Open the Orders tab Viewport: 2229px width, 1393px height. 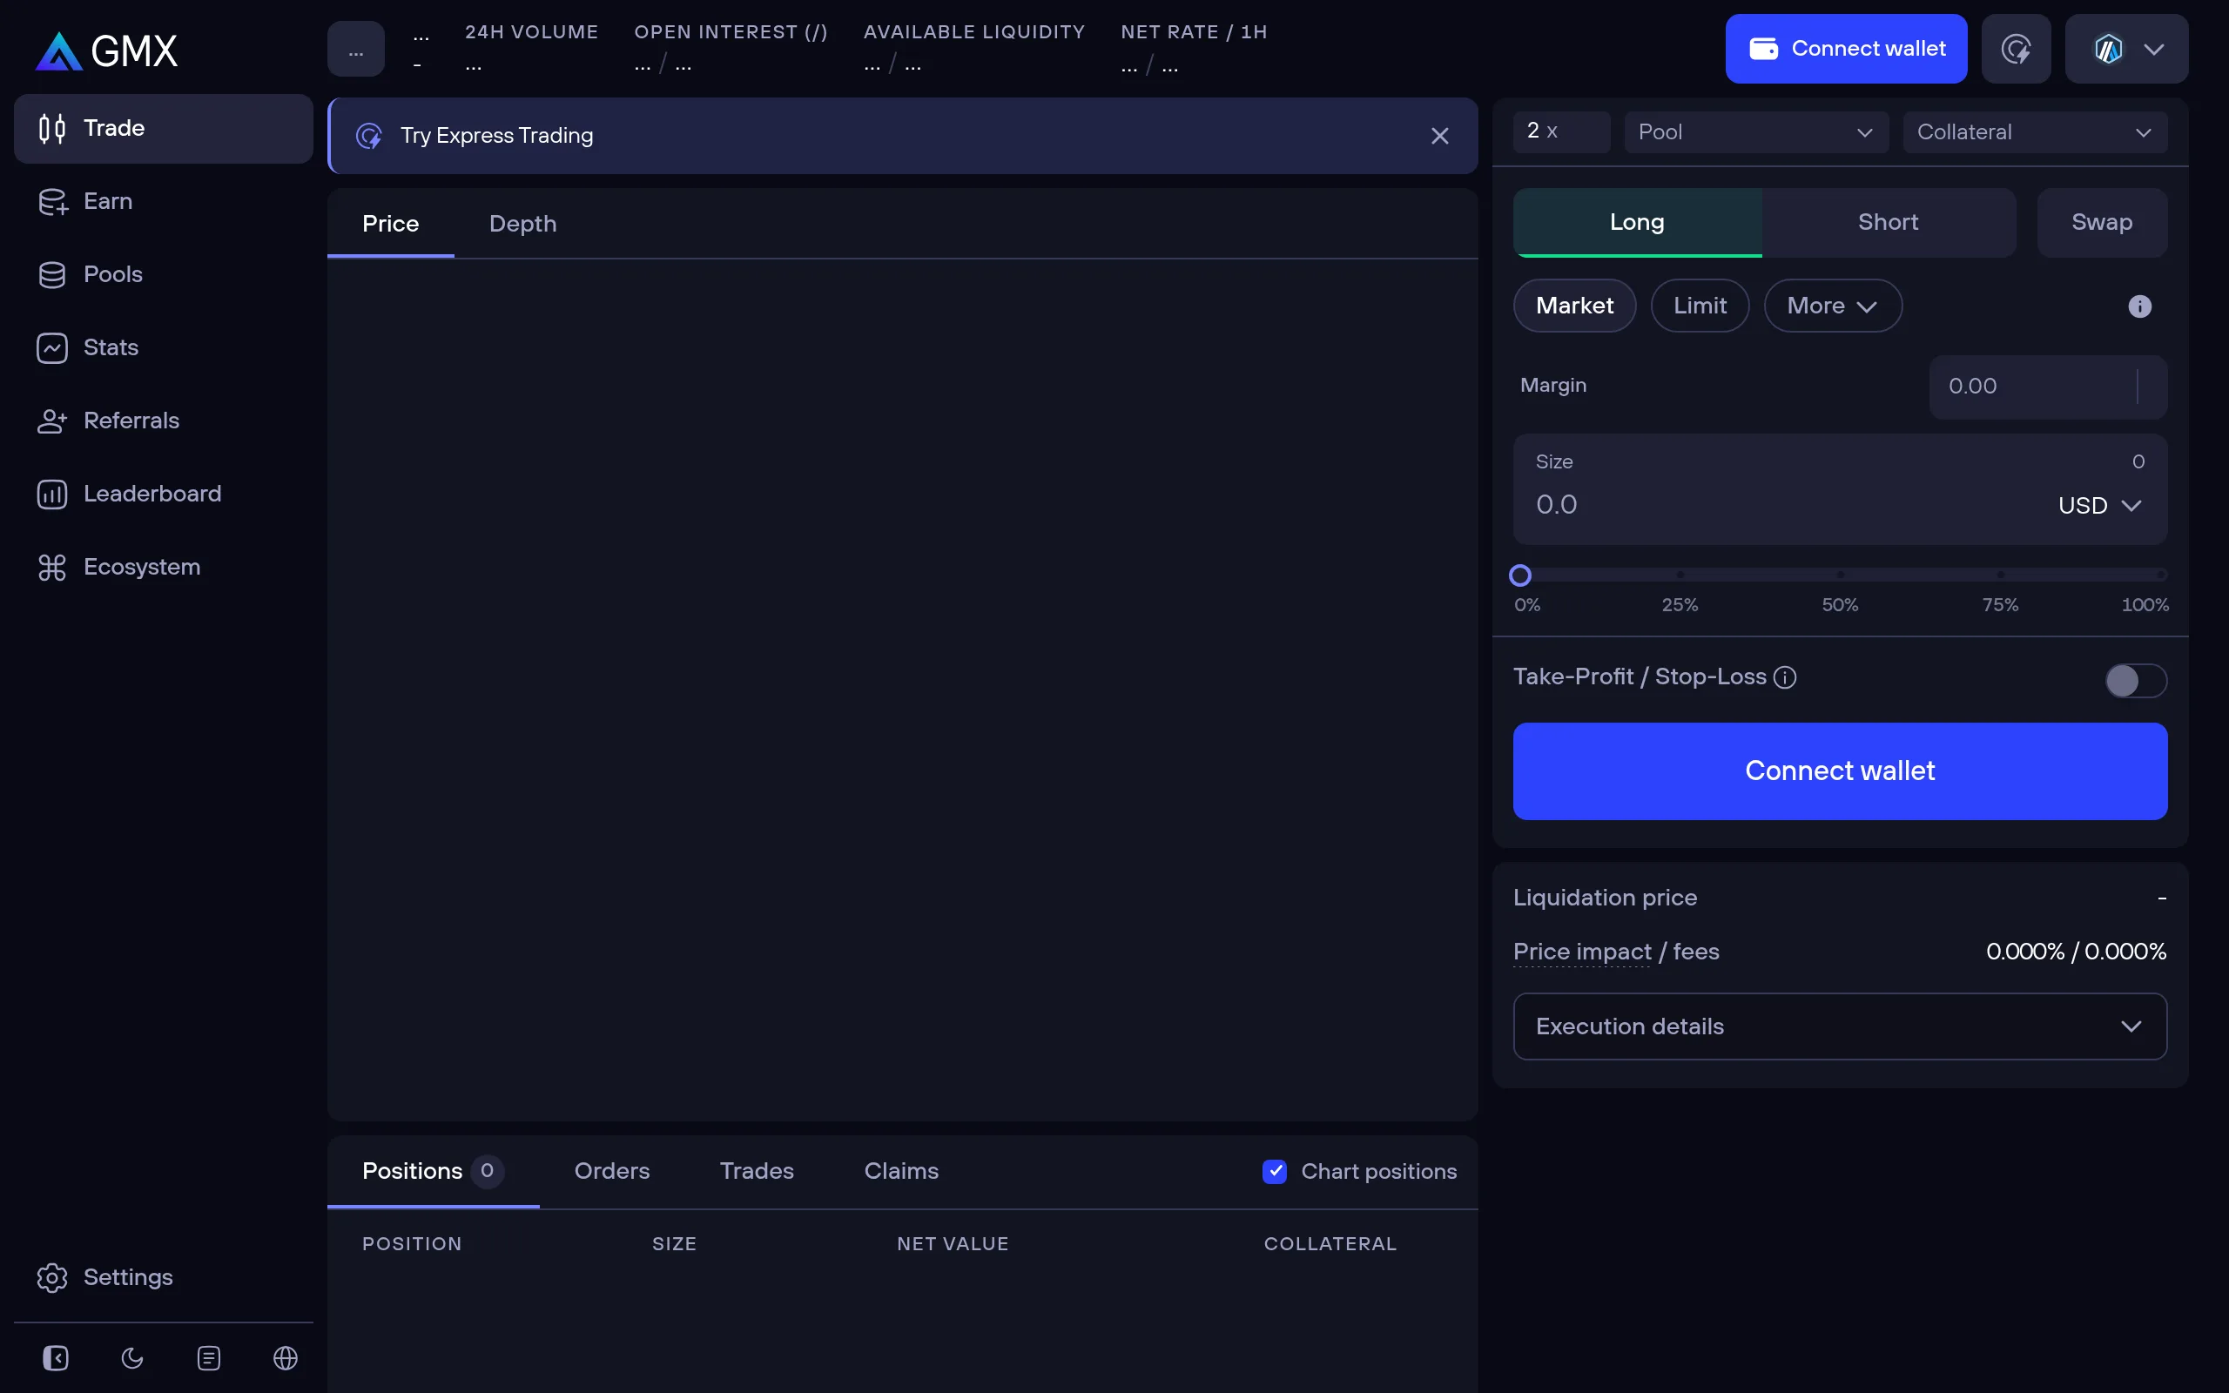611,1171
